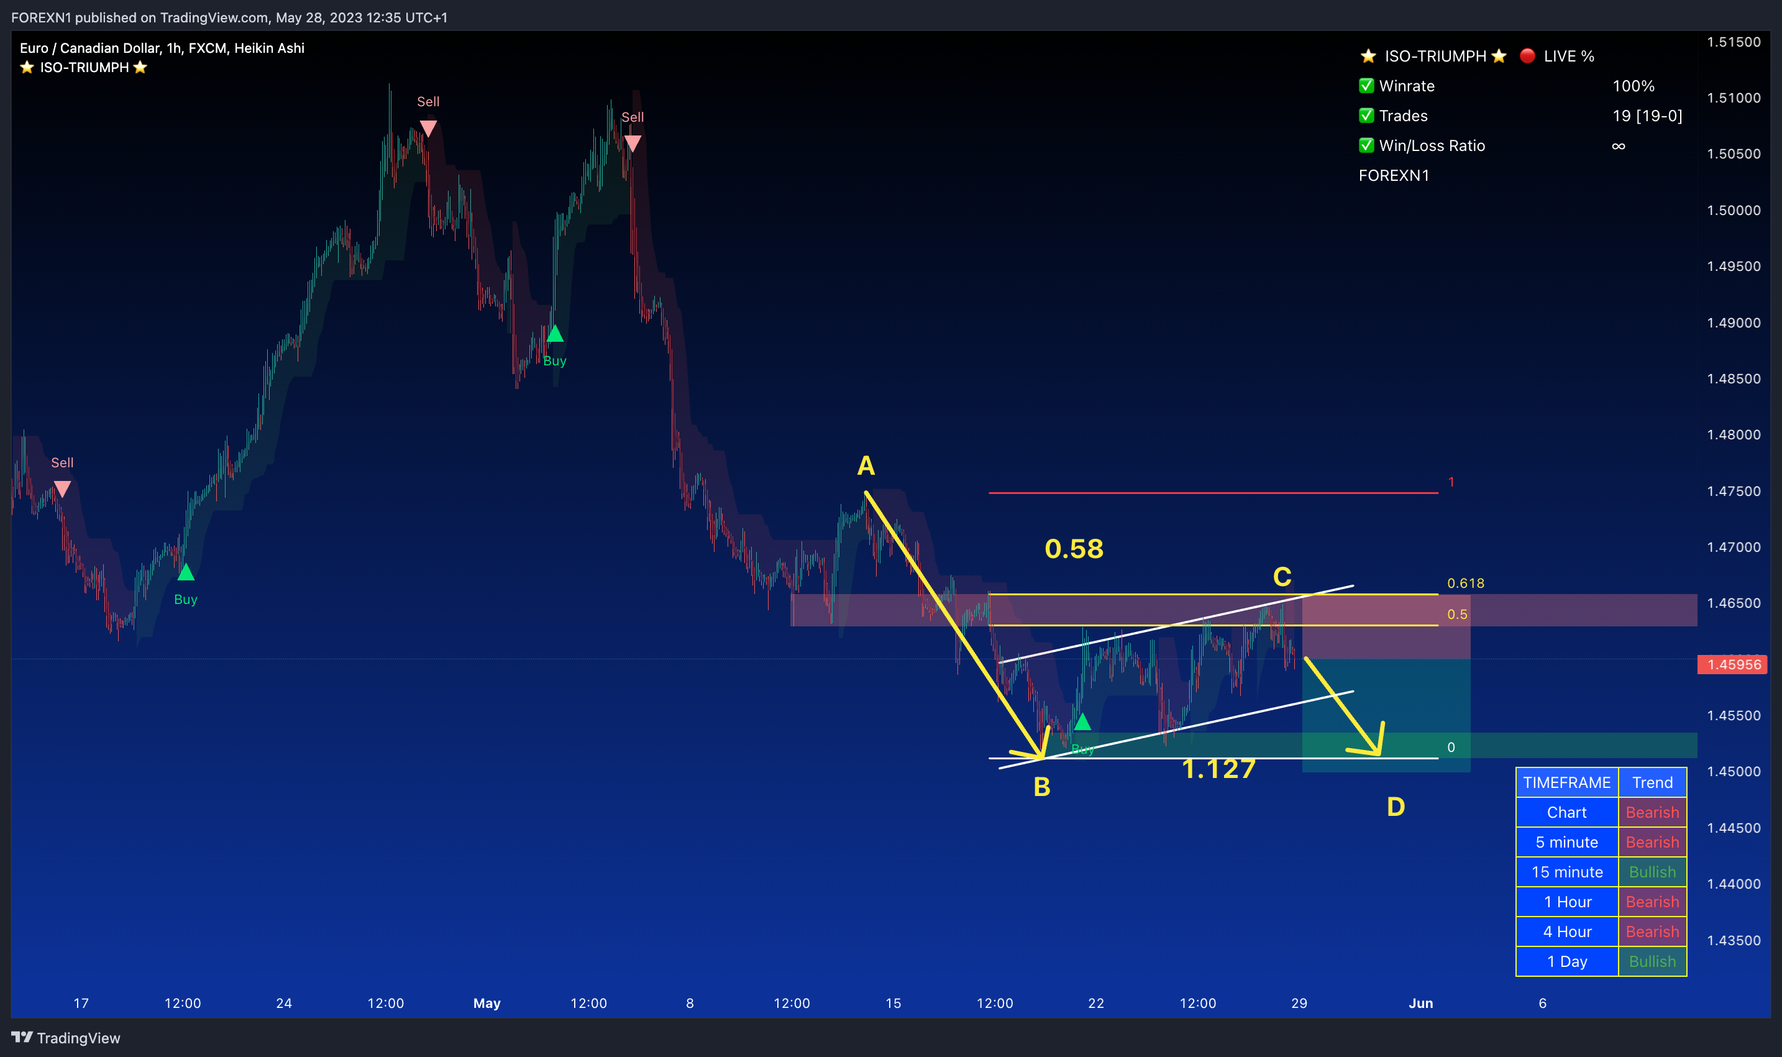Viewport: 1782px width, 1057px height.
Task: Click the Jun label on the time axis
Action: [x=1421, y=1003]
